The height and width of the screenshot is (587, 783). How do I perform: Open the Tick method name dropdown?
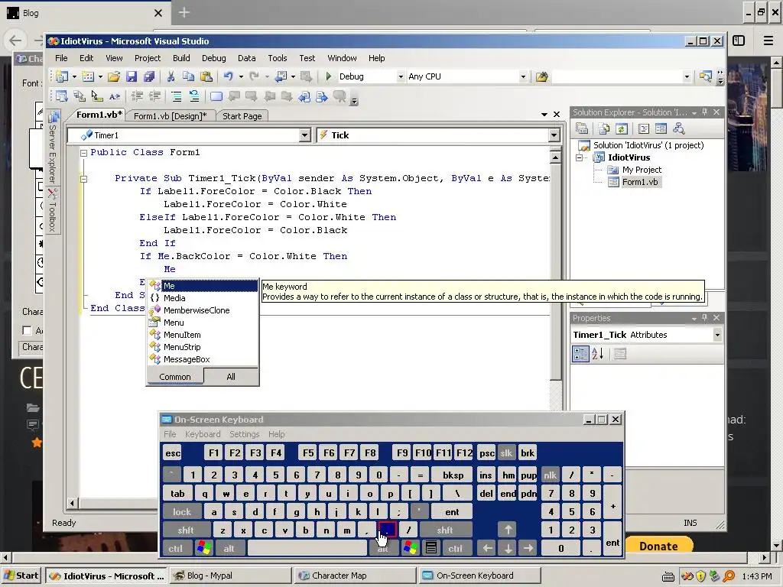[x=554, y=135]
